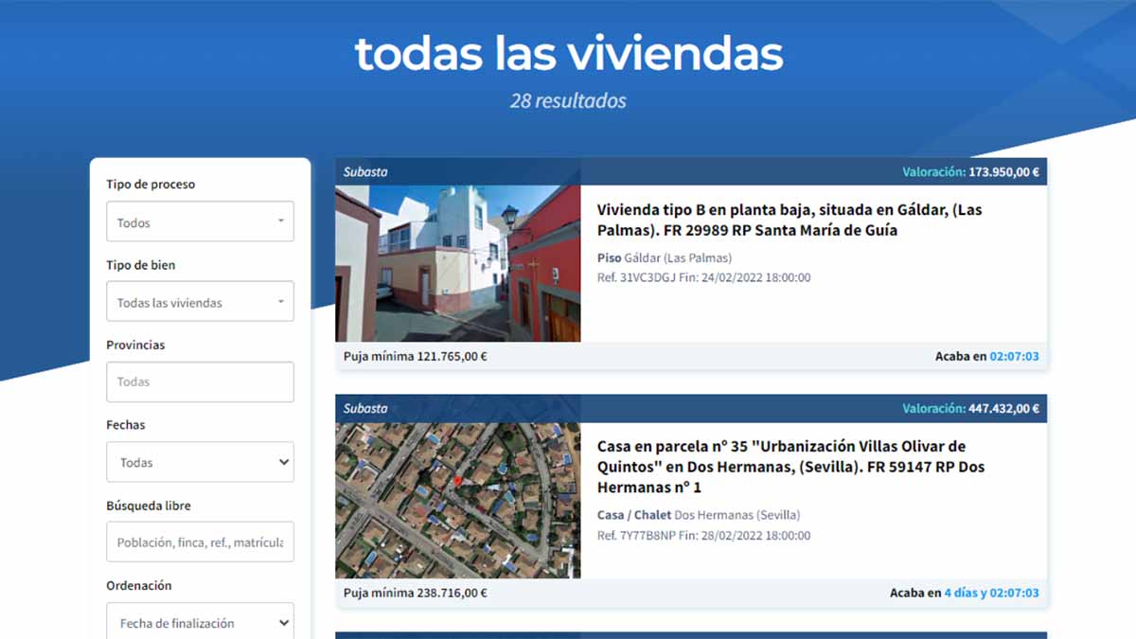Click the "02:07:03" countdown timer
Viewport: 1136px width, 639px height.
pos(1015,357)
